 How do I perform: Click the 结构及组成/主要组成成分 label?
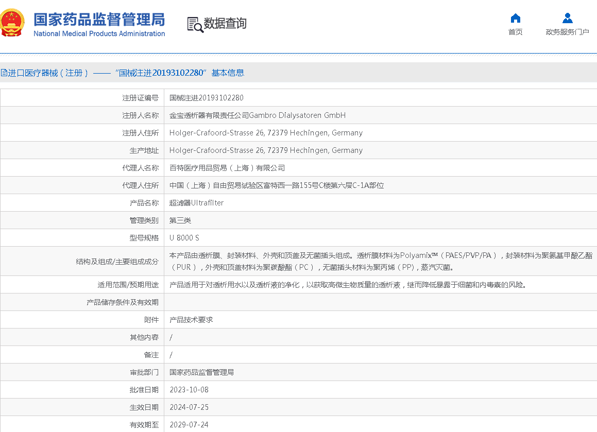pyautogui.click(x=117, y=262)
